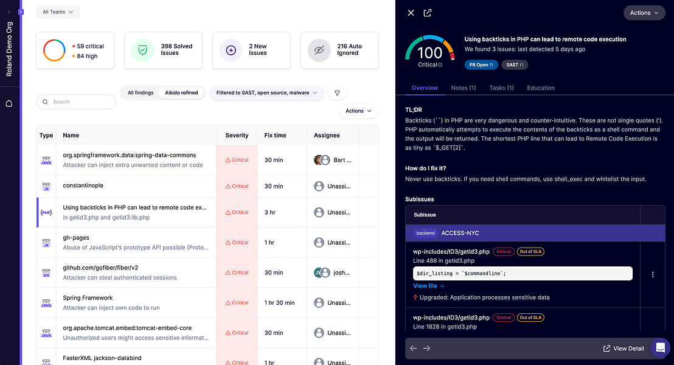Click JS icon for constantinople row
Screen dimensions: 674x365
(46, 187)
